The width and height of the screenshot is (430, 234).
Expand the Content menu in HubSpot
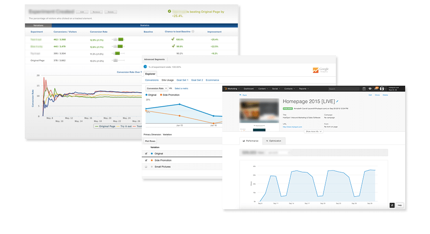click(x=262, y=89)
